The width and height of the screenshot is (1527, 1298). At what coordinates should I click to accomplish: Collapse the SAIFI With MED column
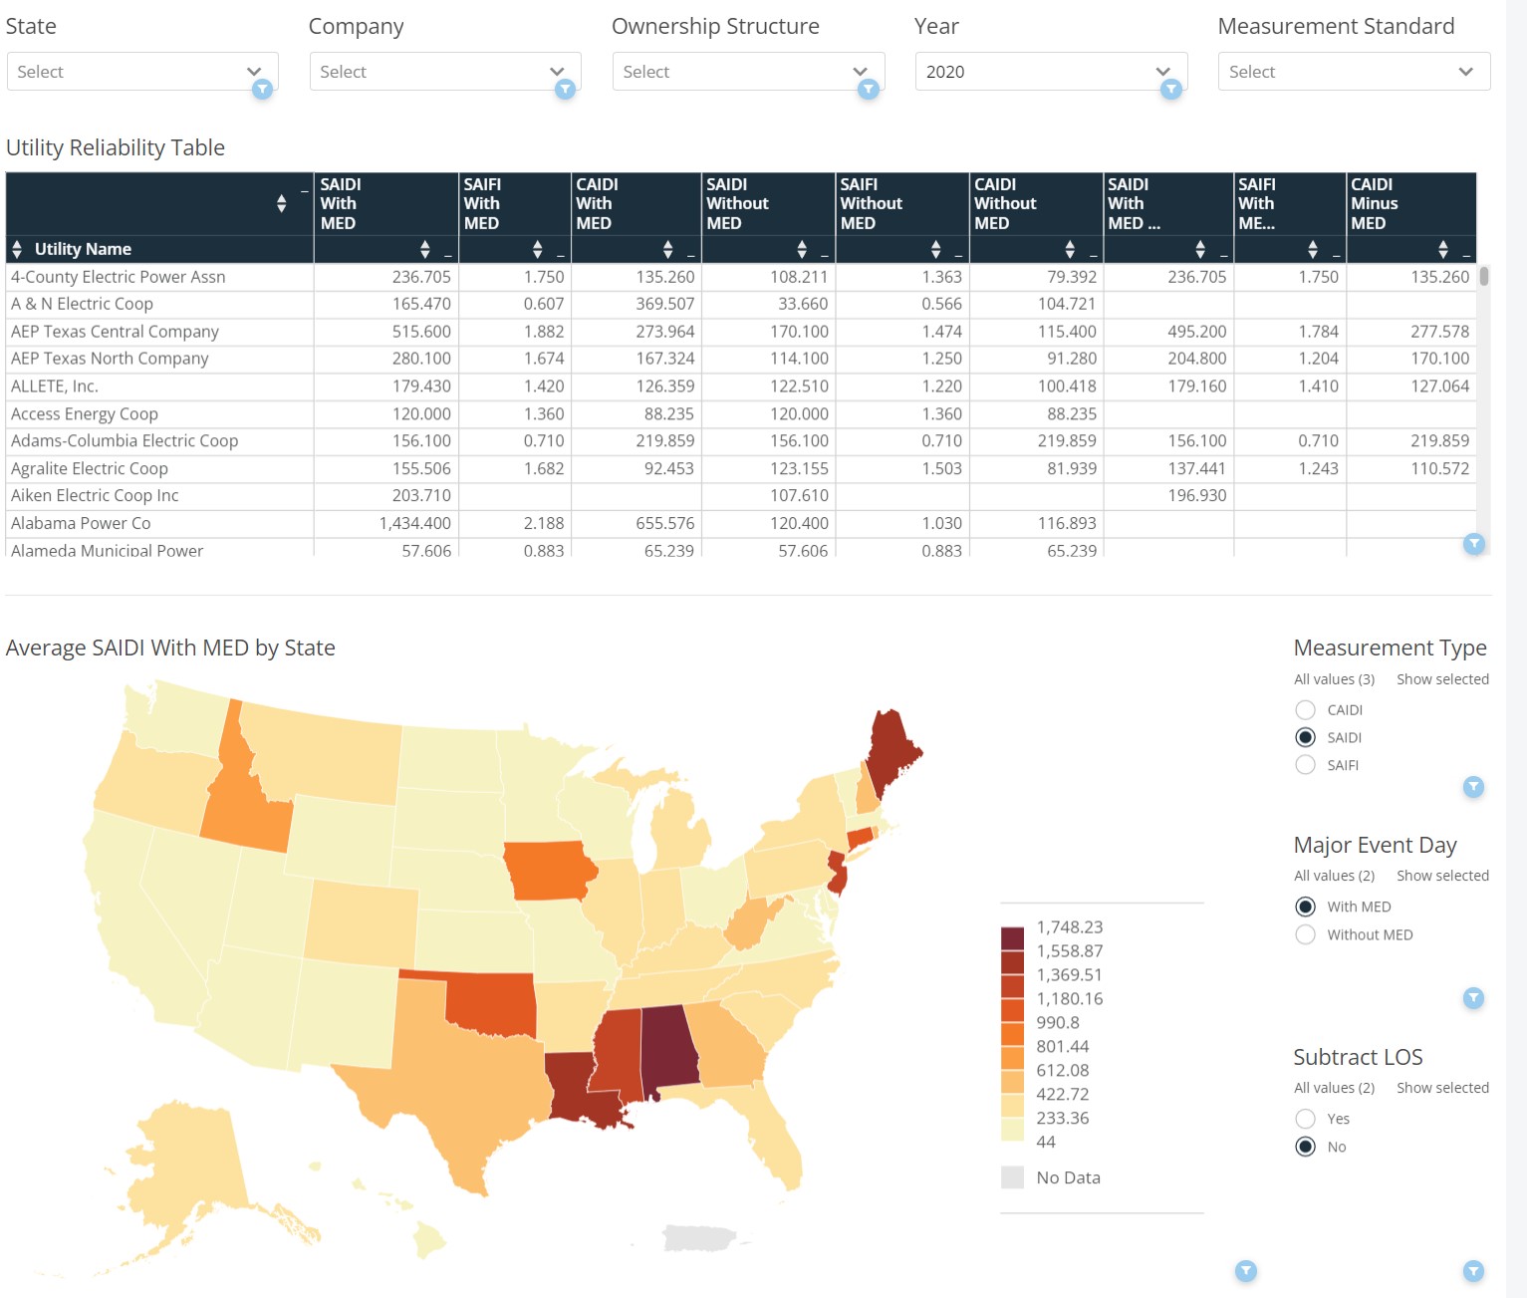[561, 256]
